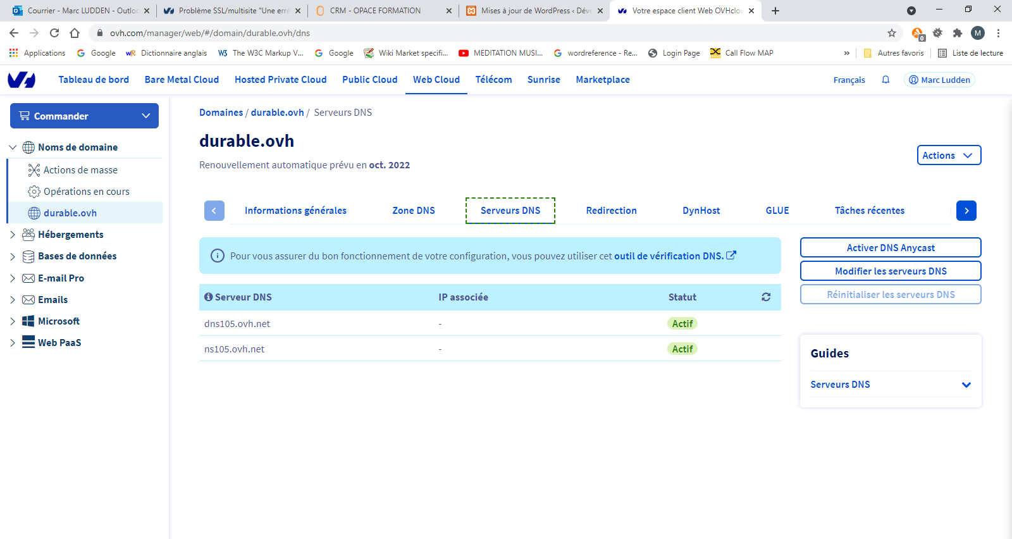This screenshot has width=1012, height=539.
Task: Expand Serveurs DNS guide section
Action: pyautogui.click(x=966, y=385)
